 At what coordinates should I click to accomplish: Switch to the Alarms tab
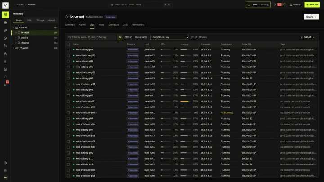[82, 25]
